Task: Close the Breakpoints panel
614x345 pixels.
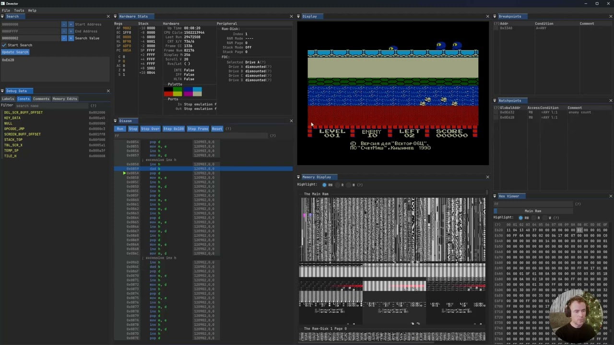Action: pos(611,16)
